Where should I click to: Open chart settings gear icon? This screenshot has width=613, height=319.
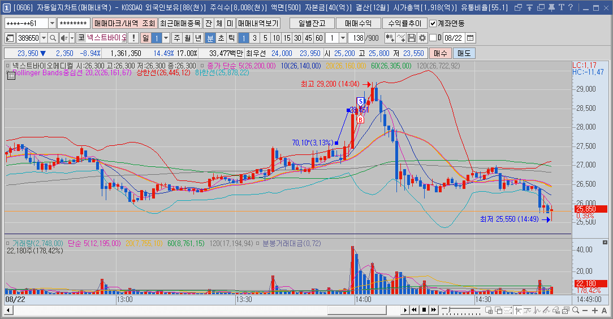[x=422, y=38]
